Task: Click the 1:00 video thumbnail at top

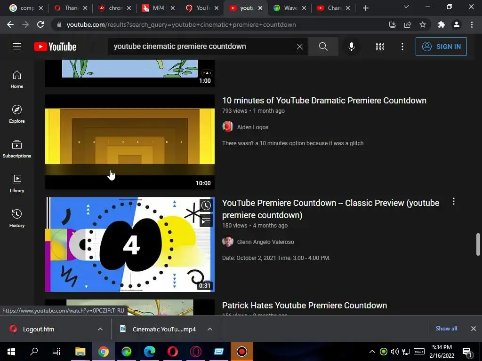Action: [x=130, y=73]
